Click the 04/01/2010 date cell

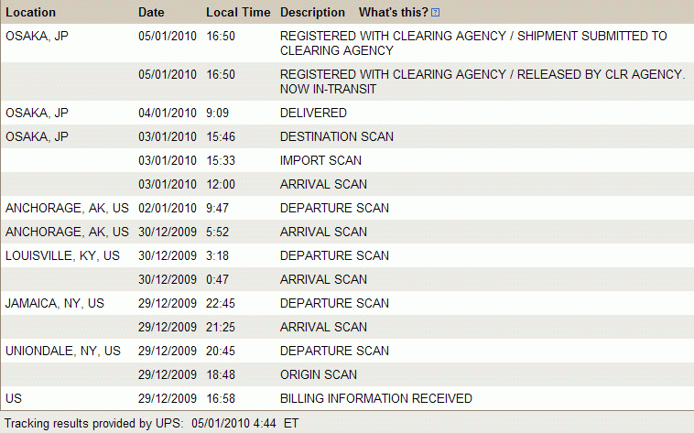[168, 114]
